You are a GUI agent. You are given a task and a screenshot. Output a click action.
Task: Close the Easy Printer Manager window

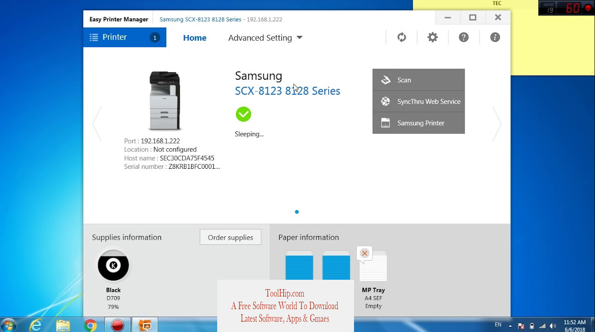[498, 18]
